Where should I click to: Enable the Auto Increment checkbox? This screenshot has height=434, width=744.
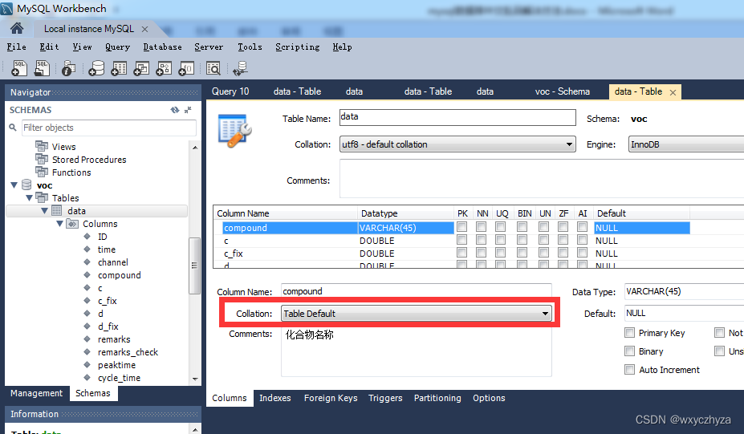[630, 370]
